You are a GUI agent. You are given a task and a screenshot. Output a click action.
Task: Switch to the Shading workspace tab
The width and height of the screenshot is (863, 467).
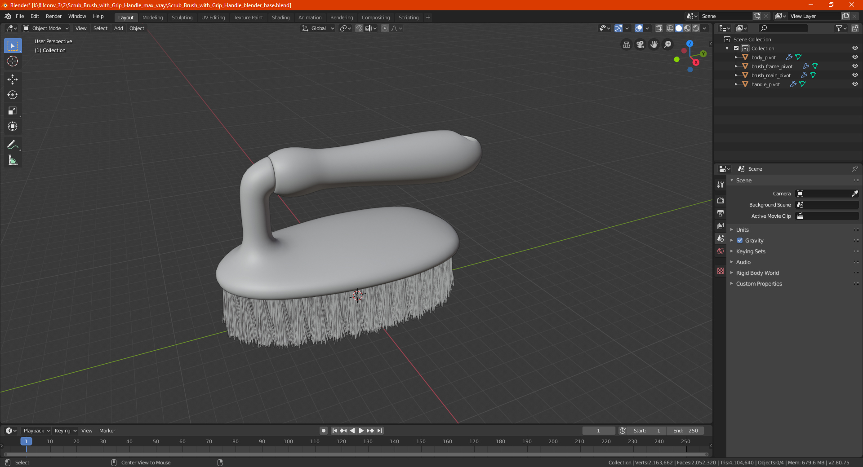click(280, 18)
